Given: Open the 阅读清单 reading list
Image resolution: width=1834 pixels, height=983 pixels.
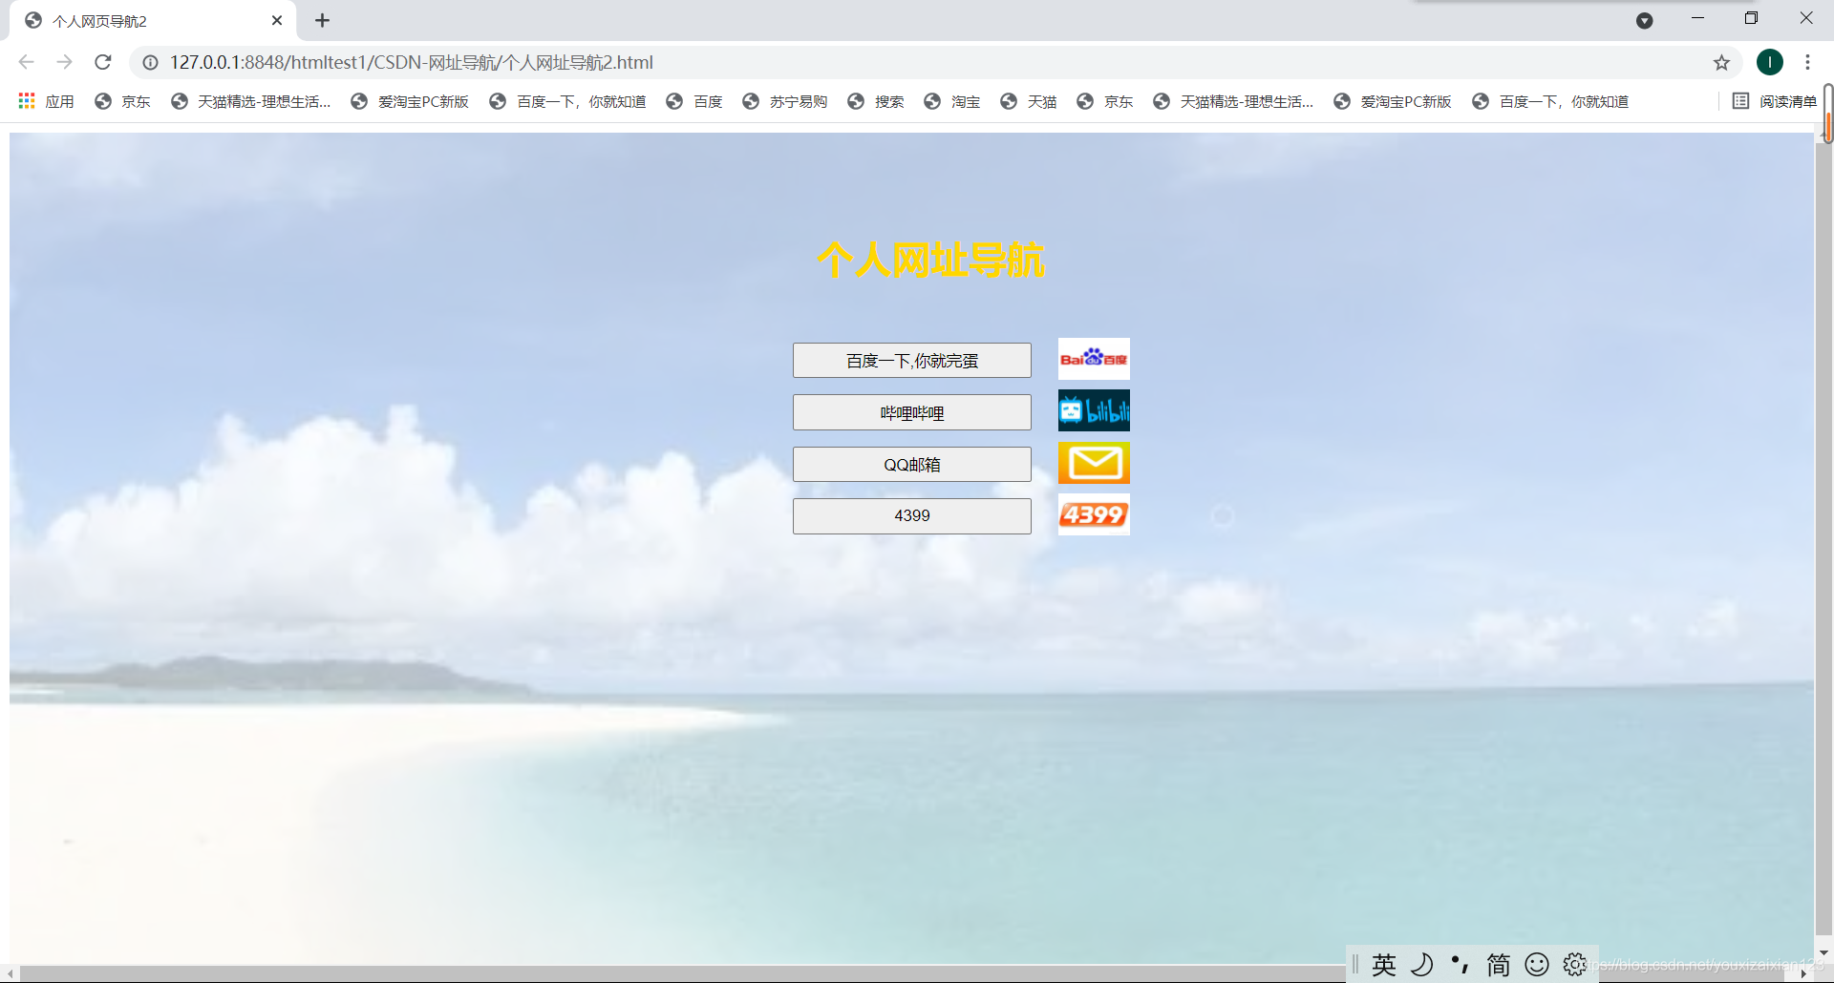Looking at the screenshot, I should coord(1774,101).
